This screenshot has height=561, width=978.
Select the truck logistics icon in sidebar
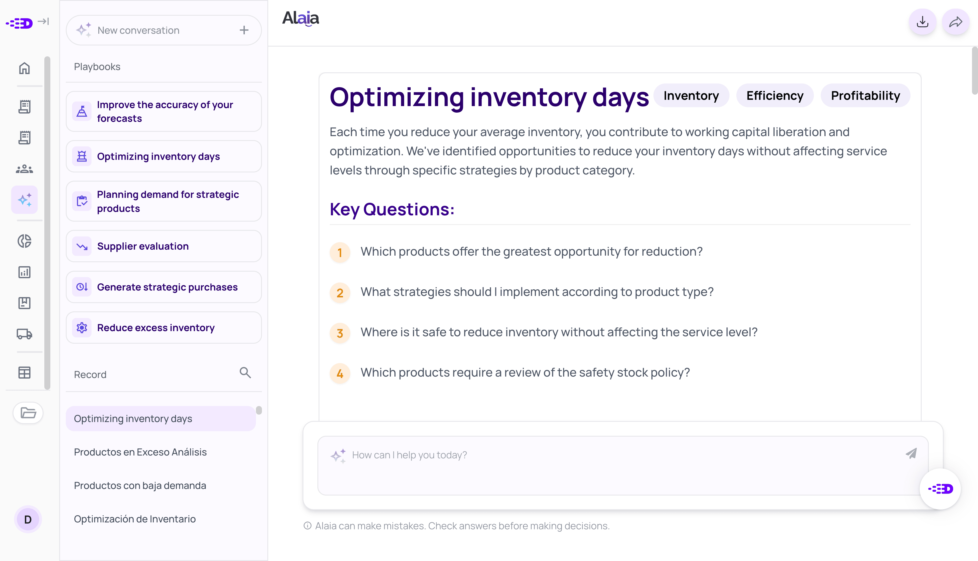[24, 334]
